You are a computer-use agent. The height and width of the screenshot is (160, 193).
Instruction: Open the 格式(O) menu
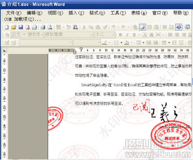click(x=97, y=13)
